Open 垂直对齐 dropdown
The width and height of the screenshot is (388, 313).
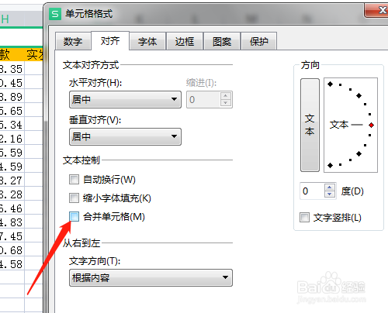point(125,136)
